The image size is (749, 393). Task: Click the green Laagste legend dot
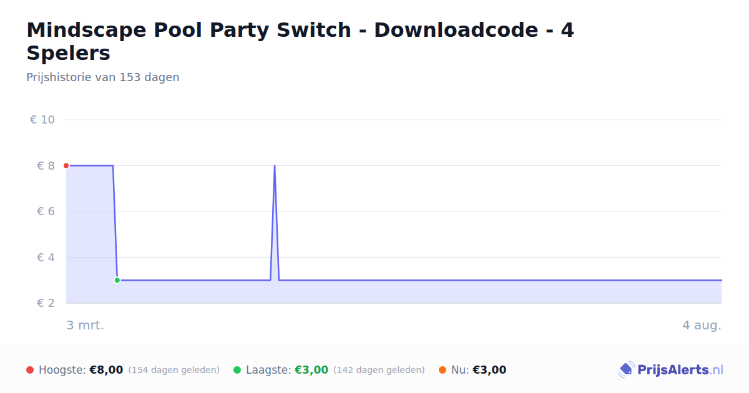tap(237, 370)
